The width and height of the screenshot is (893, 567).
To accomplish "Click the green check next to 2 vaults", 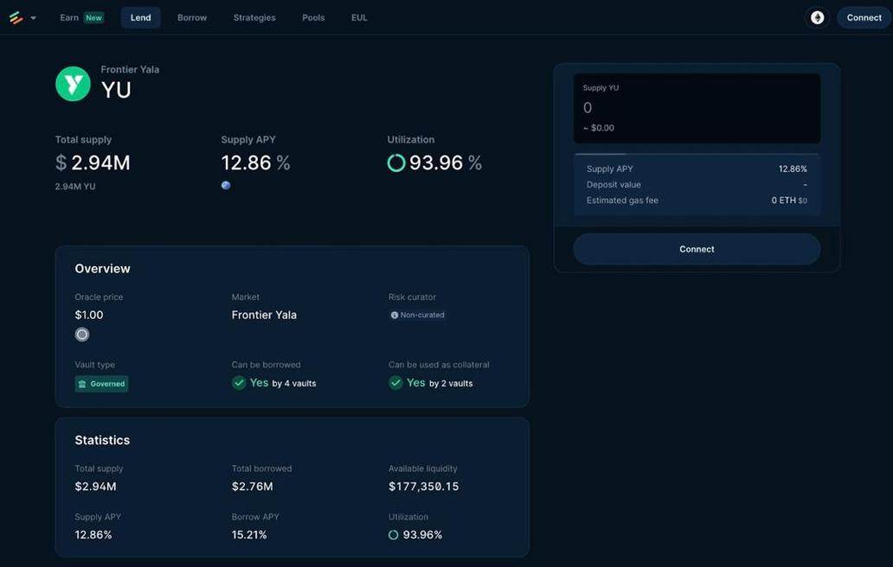I will [395, 383].
